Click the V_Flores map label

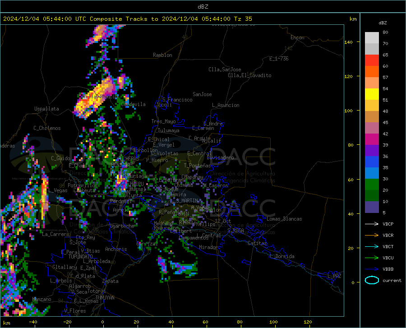pos(75,311)
